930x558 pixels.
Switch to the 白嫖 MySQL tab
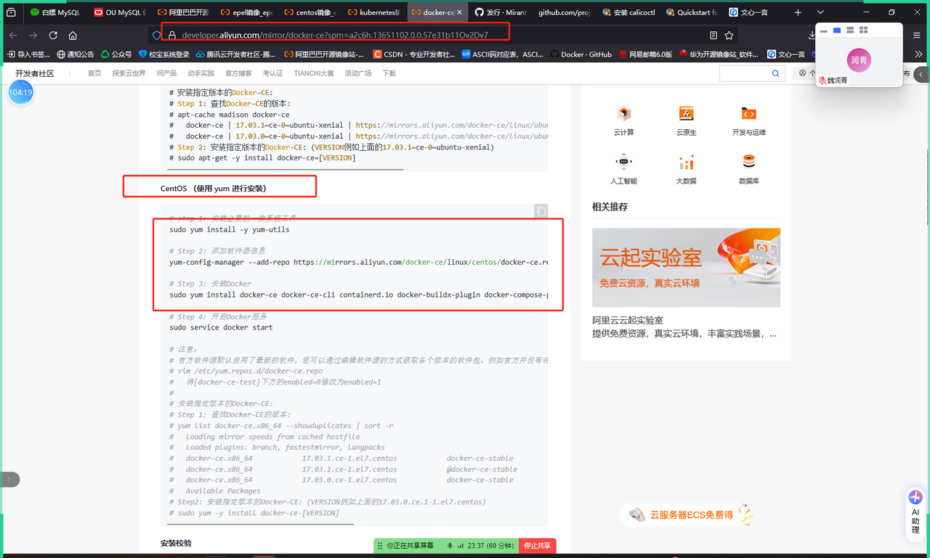57,12
